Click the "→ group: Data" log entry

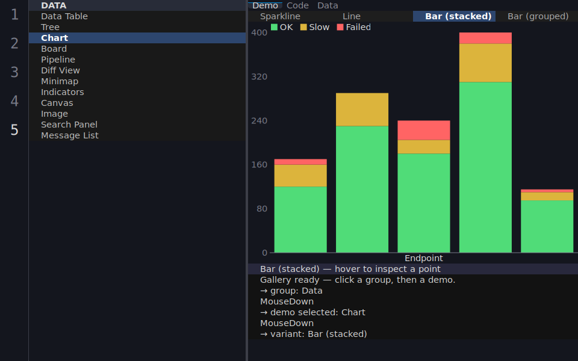[x=413, y=291]
